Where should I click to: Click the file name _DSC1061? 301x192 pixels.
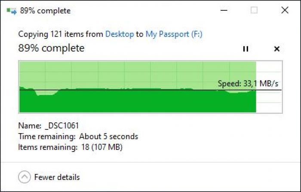[x=61, y=126]
